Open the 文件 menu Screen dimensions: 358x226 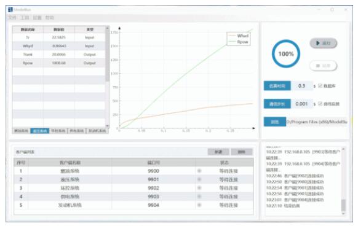[12, 18]
